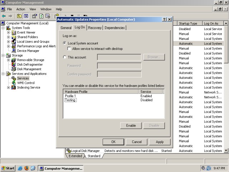Click the Storage tree icon
229x172 pixels.
tap(8, 55)
